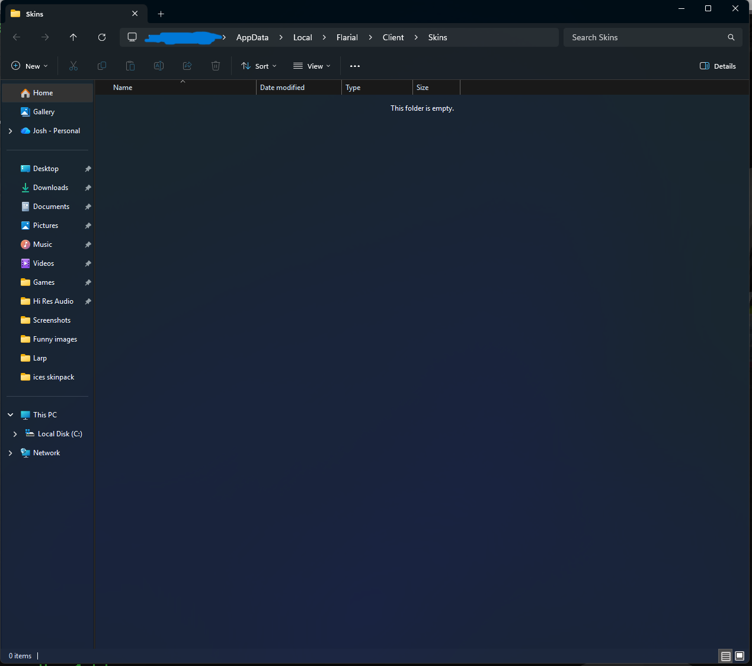
Task: Refresh the Skins folder view
Action: point(101,37)
